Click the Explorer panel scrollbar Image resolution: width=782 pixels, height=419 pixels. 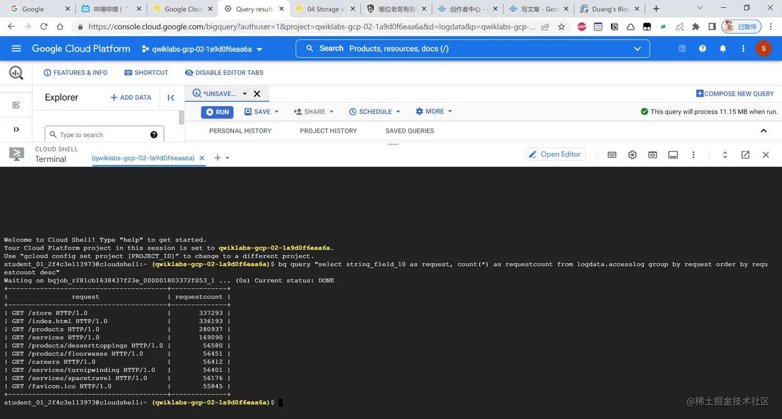coord(182,118)
